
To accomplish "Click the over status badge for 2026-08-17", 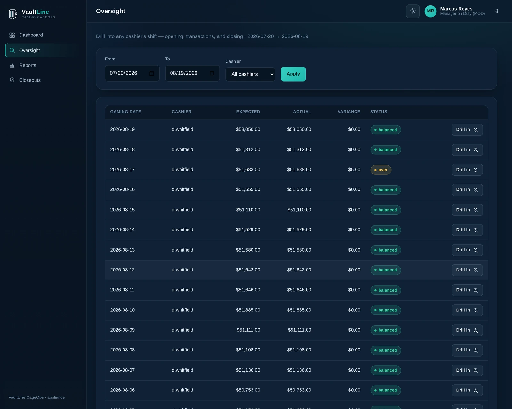I will (381, 170).
